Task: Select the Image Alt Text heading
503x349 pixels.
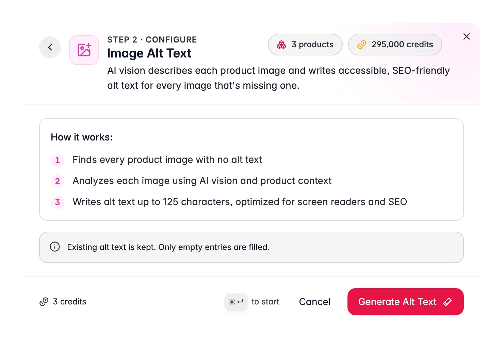Action: [149, 53]
